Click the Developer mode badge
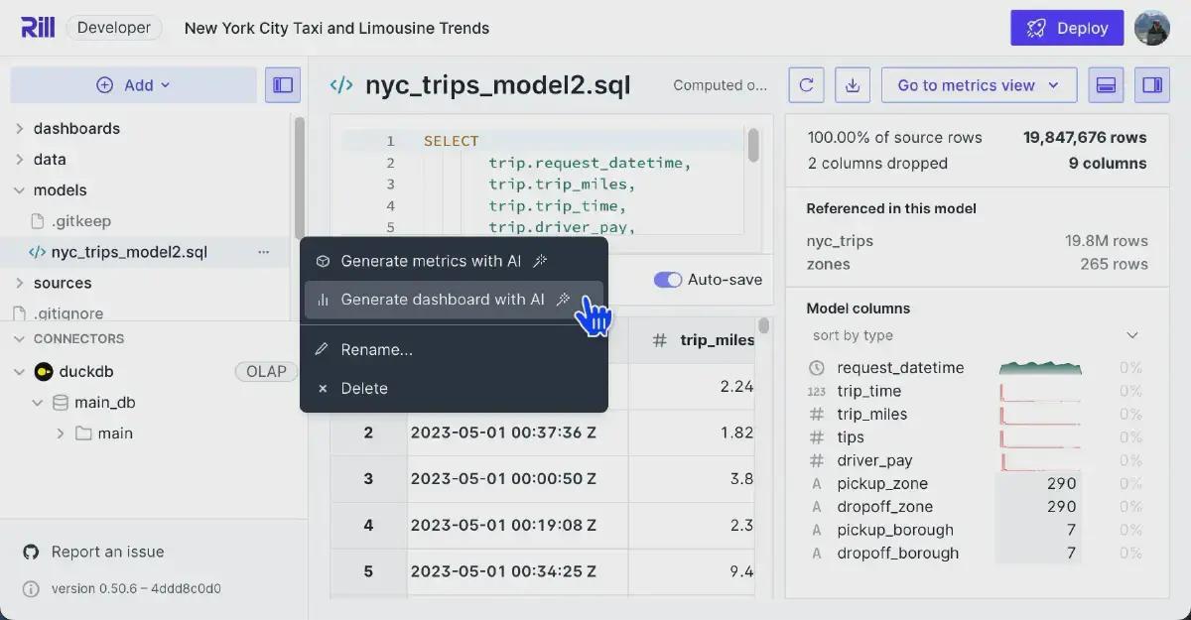 [115, 28]
